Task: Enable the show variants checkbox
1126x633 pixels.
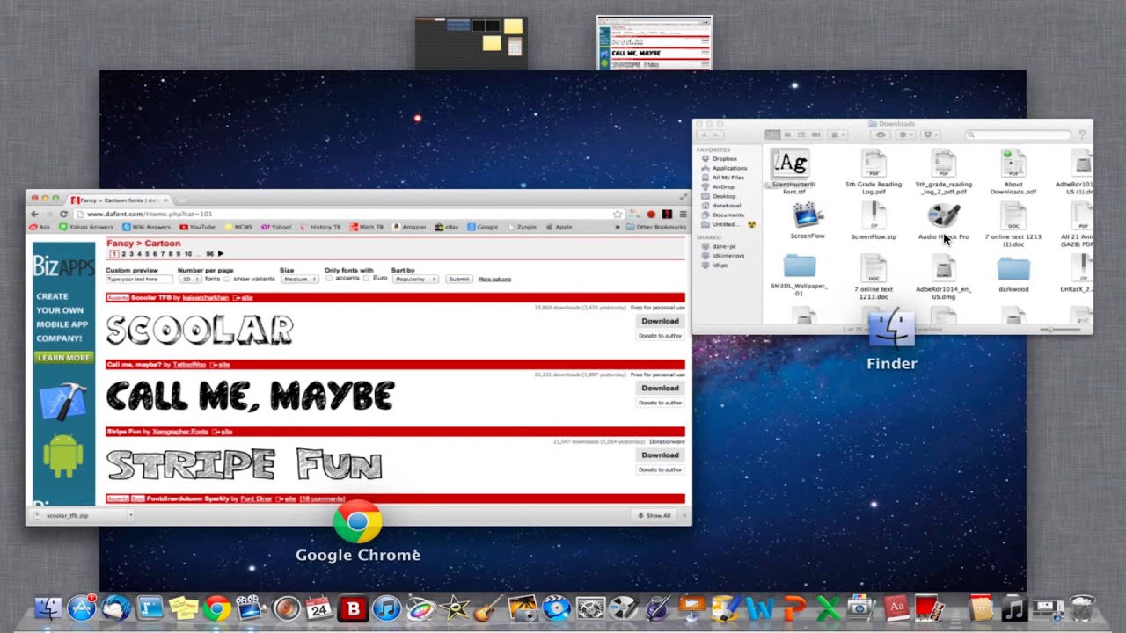Action: [227, 279]
